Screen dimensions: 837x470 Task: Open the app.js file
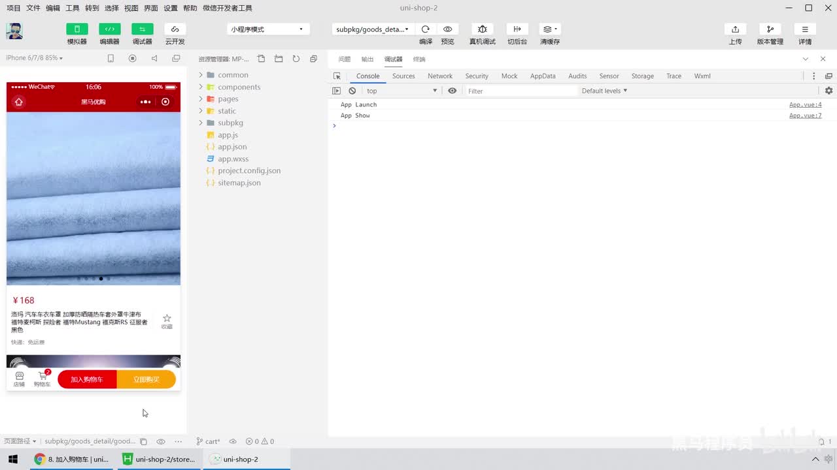(228, 134)
